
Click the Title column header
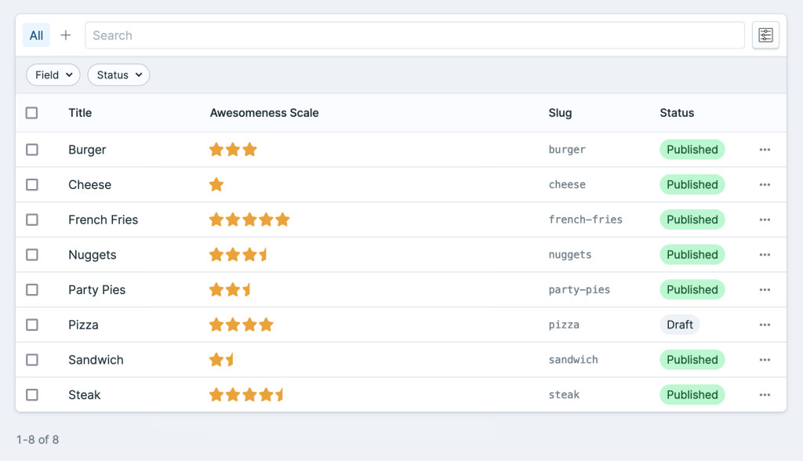[80, 113]
